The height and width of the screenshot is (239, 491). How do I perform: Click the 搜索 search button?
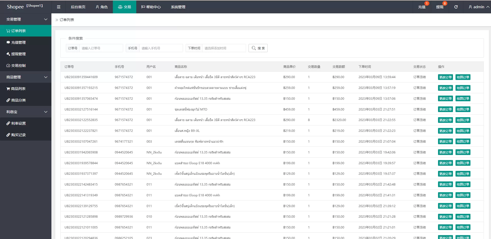[x=258, y=48]
